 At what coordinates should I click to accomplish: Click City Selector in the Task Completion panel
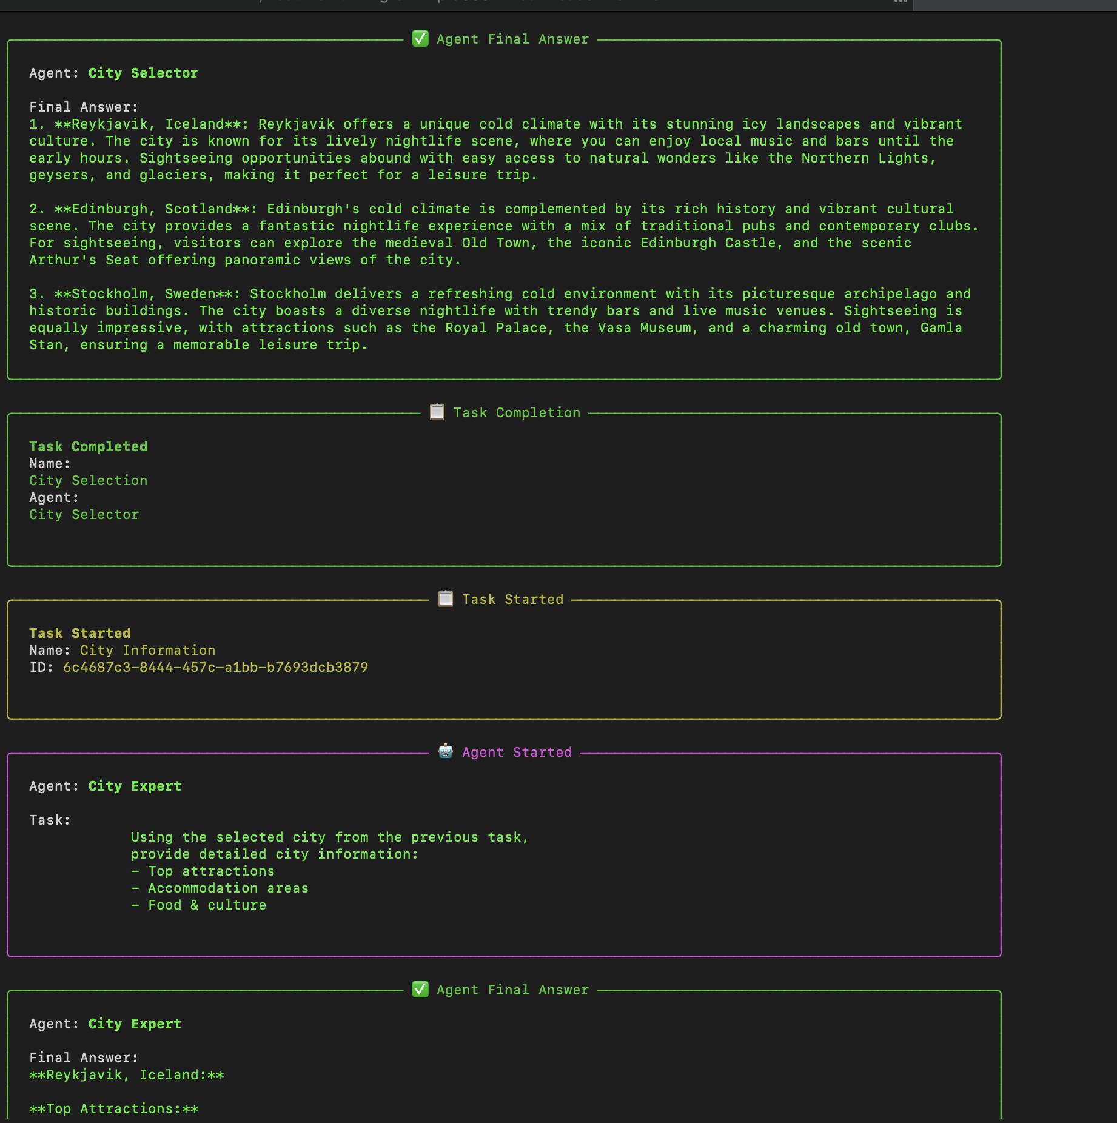pos(84,514)
